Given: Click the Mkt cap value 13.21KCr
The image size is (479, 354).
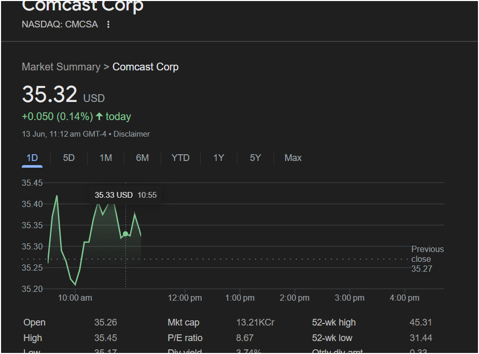Looking at the screenshot, I should (256, 322).
